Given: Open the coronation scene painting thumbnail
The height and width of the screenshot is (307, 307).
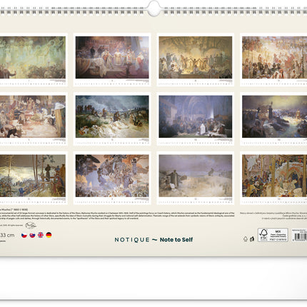Looking at the screenshot, I should (x=112, y=57).
